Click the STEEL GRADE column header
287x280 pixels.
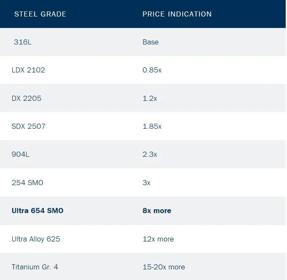[40, 14]
